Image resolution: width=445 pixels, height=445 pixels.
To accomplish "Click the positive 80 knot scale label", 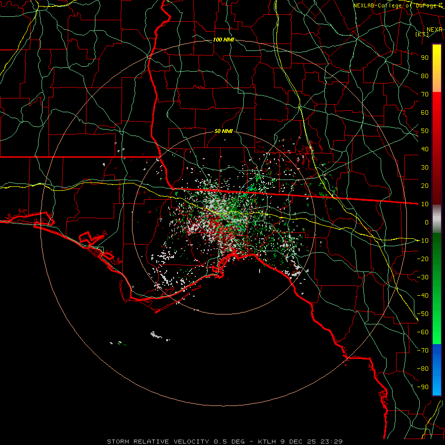I will coord(425,76).
